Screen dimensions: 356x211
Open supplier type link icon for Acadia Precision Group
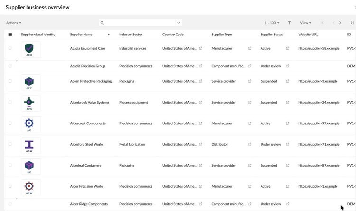(250, 66)
